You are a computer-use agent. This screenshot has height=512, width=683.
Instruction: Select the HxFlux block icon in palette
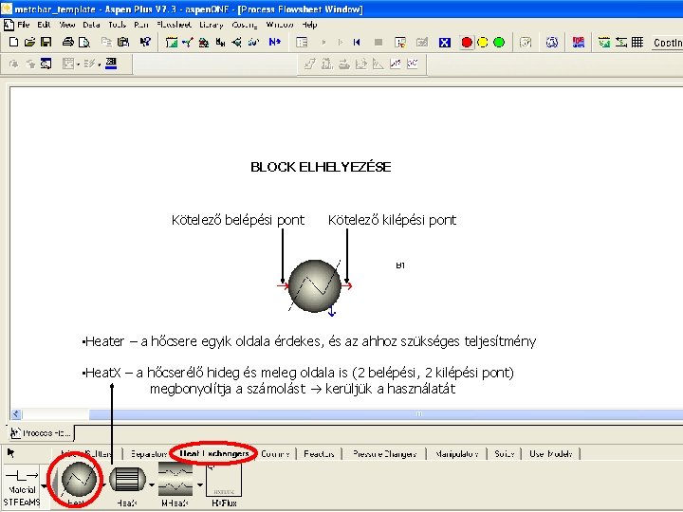[x=224, y=480]
